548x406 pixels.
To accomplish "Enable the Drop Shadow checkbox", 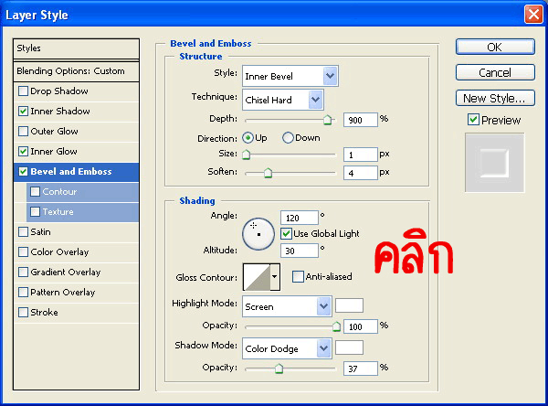I will 23,91.
